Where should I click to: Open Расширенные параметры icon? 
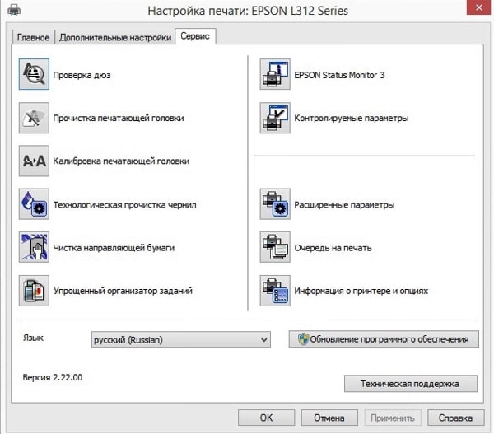click(x=273, y=204)
